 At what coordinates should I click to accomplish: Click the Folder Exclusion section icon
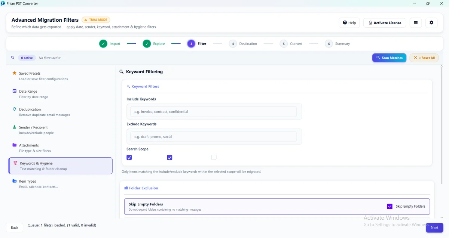point(126,188)
